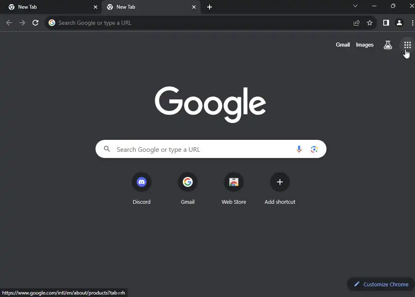This screenshot has width=415, height=297.
Task: Share this page from address bar
Action: pos(356,23)
